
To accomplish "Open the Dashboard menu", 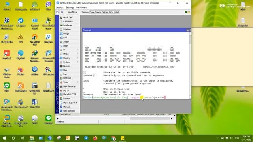I will (x=81, y=7).
